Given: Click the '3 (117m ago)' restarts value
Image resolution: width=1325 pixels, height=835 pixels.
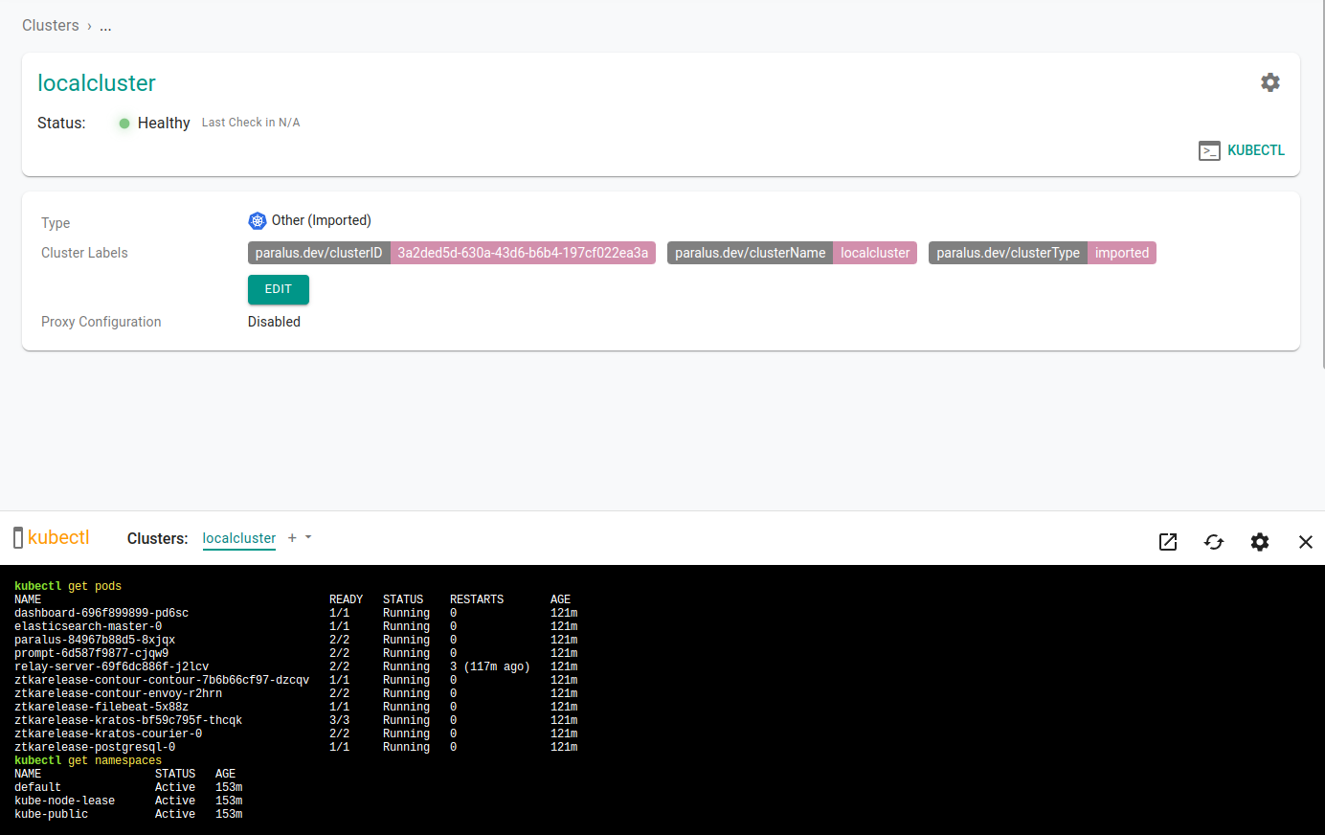Looking at the screenshot, I should click(489, 666).
